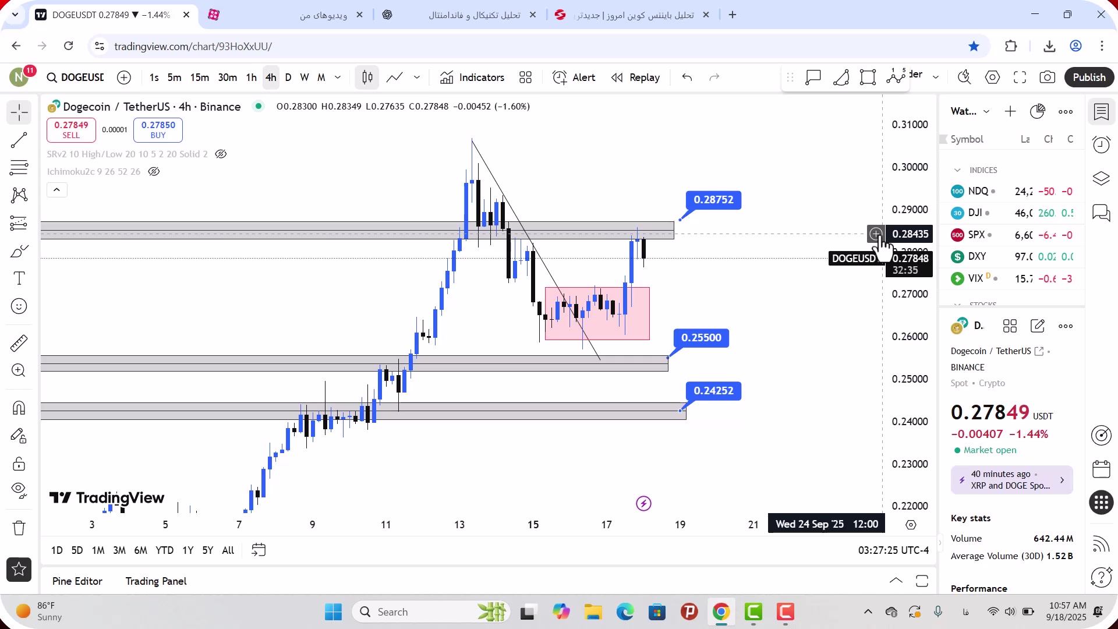
Task: Activate the zoom in tool
Action: point(19,370)
